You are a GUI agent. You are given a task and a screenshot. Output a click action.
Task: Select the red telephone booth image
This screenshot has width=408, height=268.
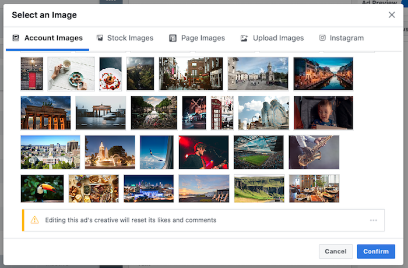(222, 113)
